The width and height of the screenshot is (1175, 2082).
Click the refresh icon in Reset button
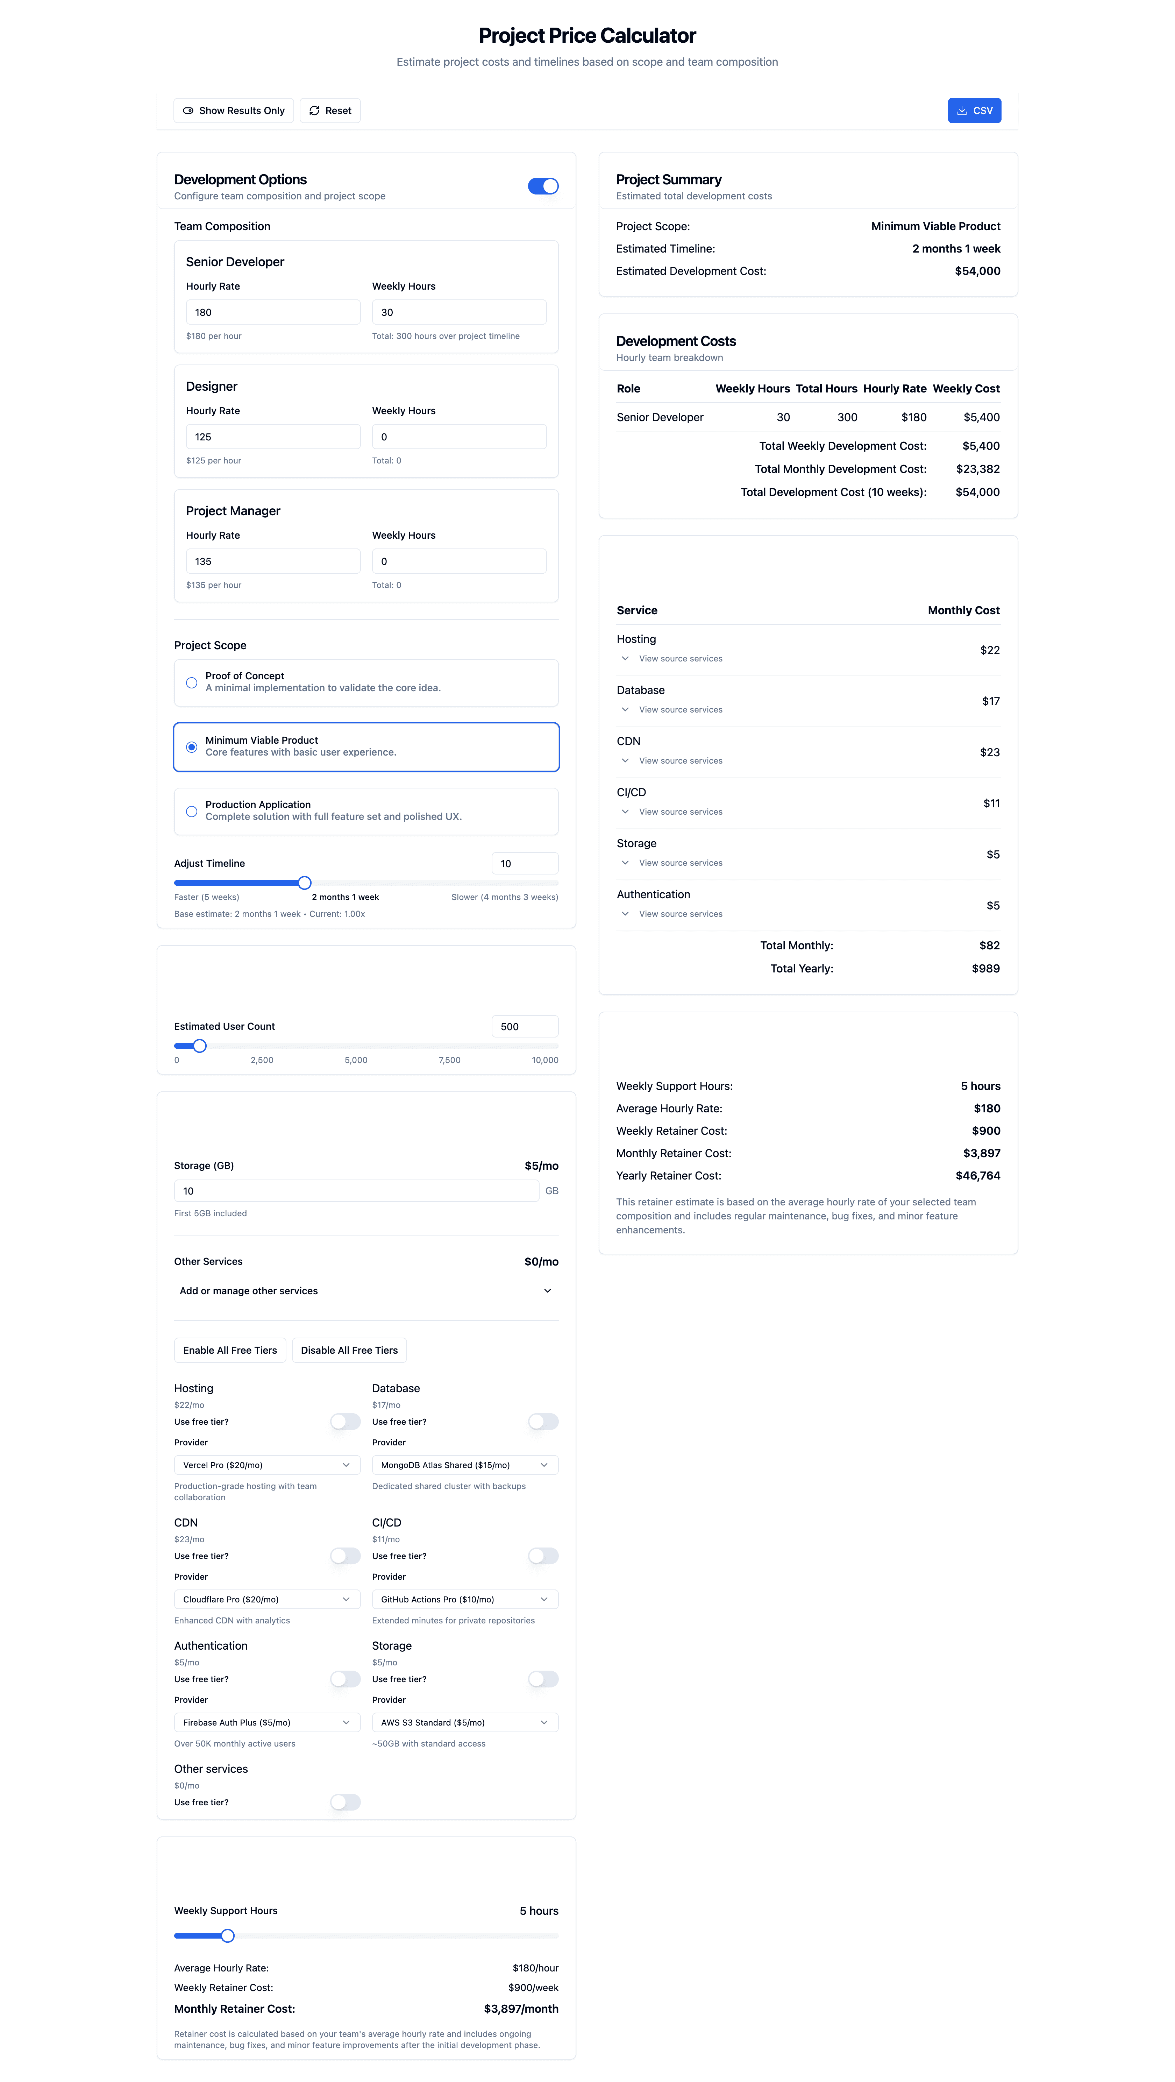point(314,111)
